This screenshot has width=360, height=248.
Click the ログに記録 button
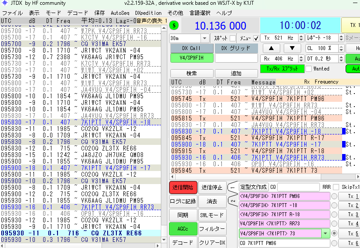183,201
